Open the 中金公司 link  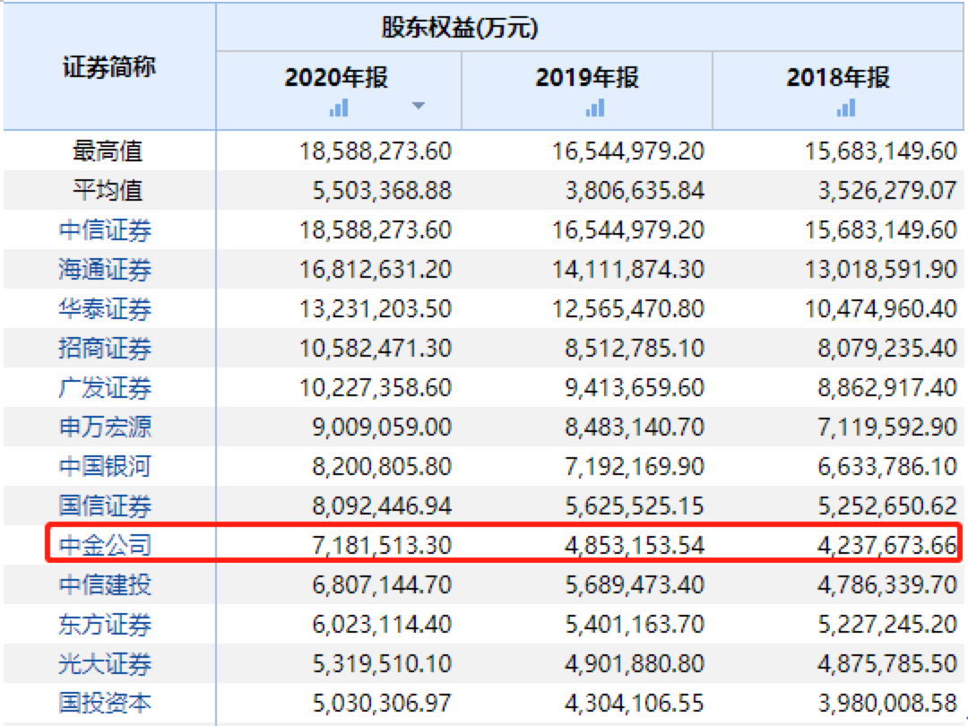pyautogui.click(x=106, y=545)
